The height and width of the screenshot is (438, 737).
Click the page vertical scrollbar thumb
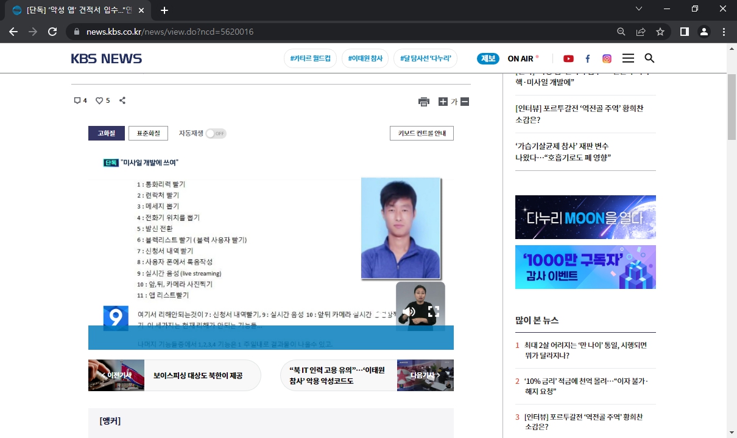(732, 106)
